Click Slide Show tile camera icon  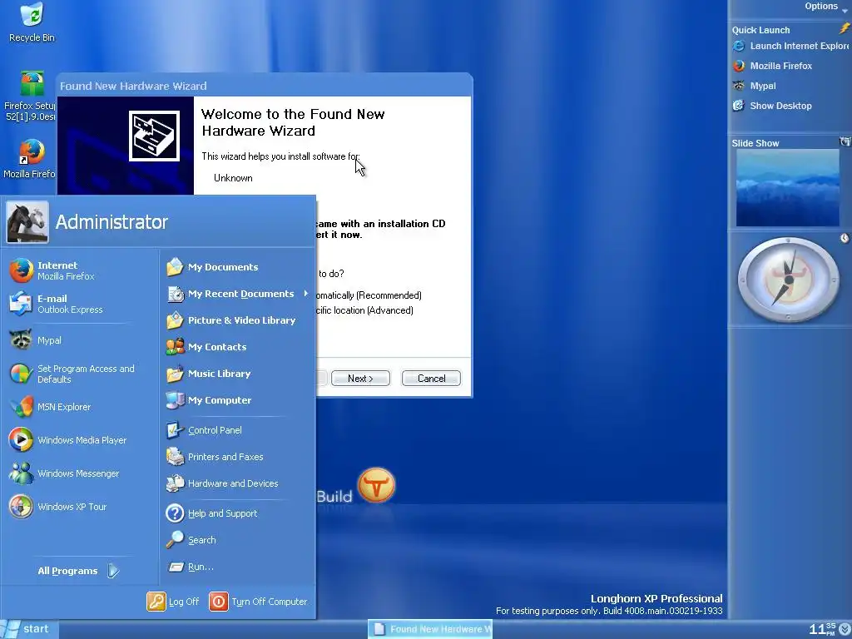tap(845, 141)
